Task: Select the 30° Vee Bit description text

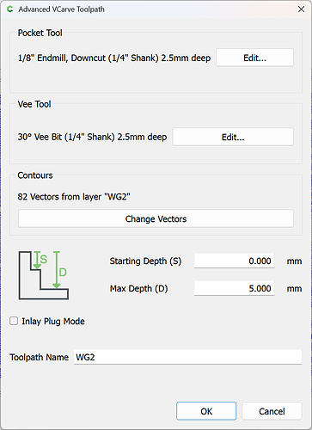Action: pyautogui.click(x=92, y=137)
